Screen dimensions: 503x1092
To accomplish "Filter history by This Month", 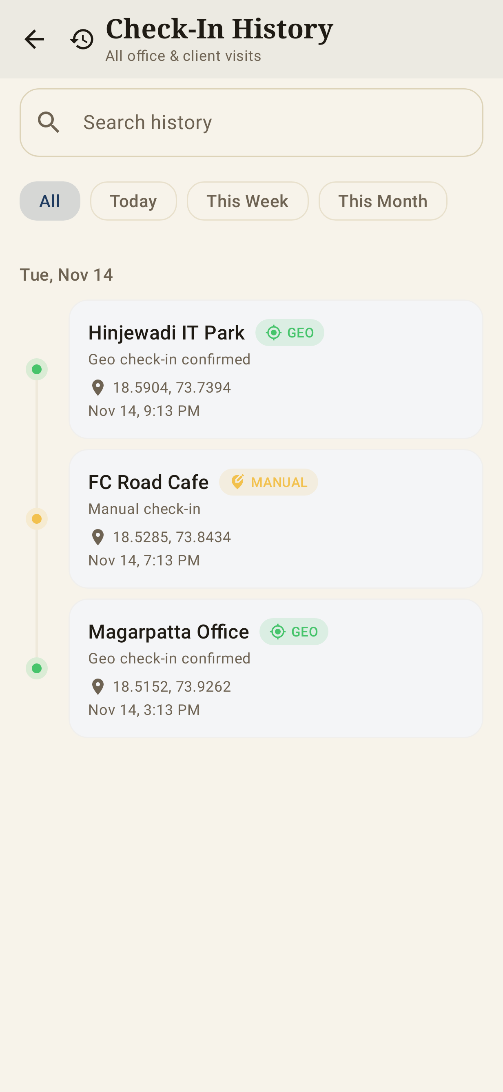I will coord(383,201).
